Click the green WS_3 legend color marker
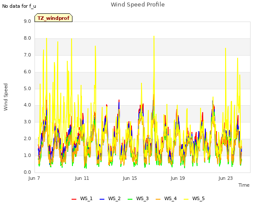 click(x=130, y=199)
